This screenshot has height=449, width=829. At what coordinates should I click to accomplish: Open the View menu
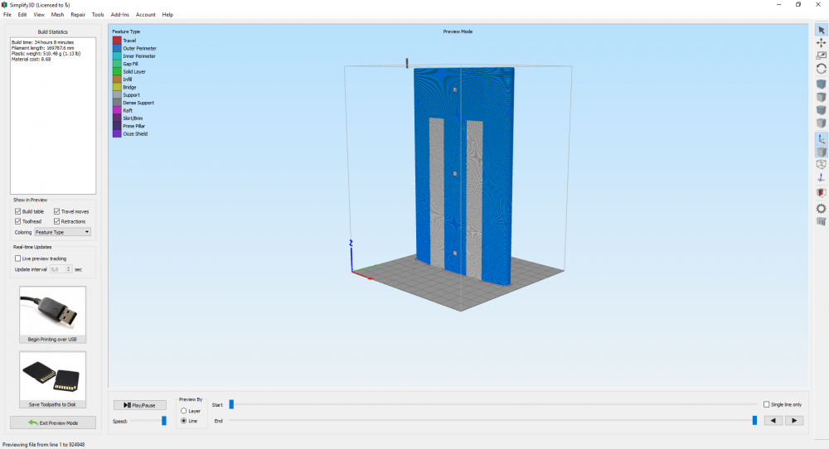[x=39, y=15]
